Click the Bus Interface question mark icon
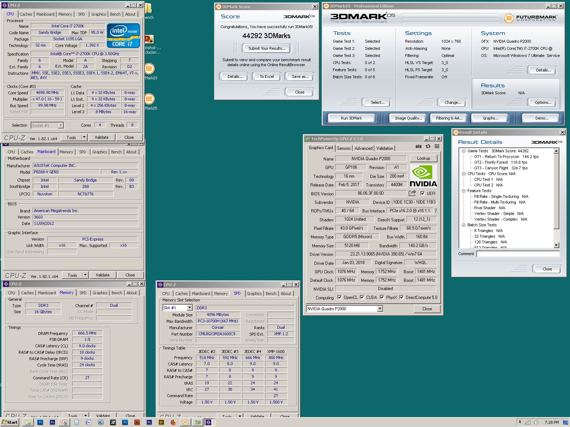 coord(435,211)
